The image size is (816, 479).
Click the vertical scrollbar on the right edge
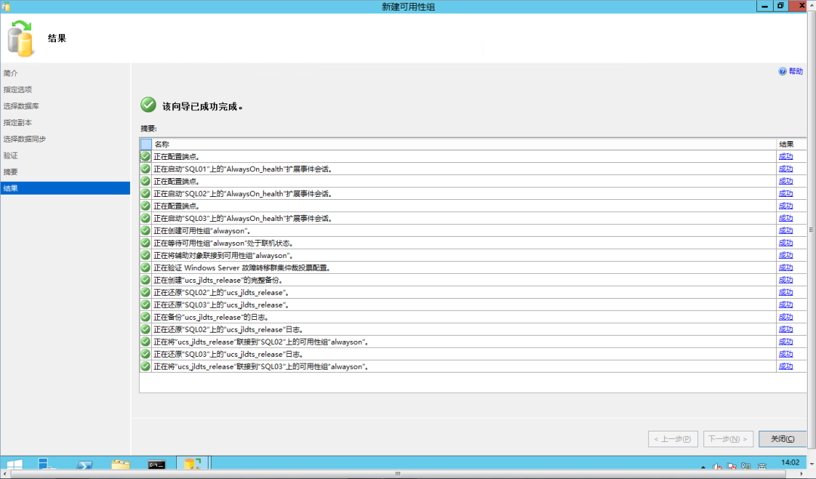pyautogui.click(x=811, y=229)
